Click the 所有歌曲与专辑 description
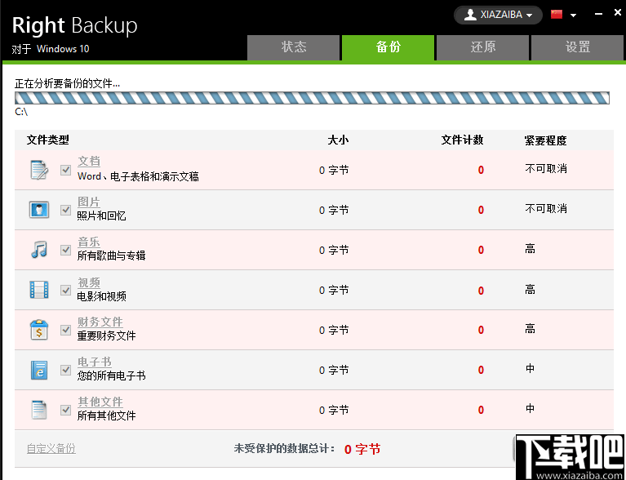This screenshot has width=626, height=480. pyautogui.click(x=111, y=256)
